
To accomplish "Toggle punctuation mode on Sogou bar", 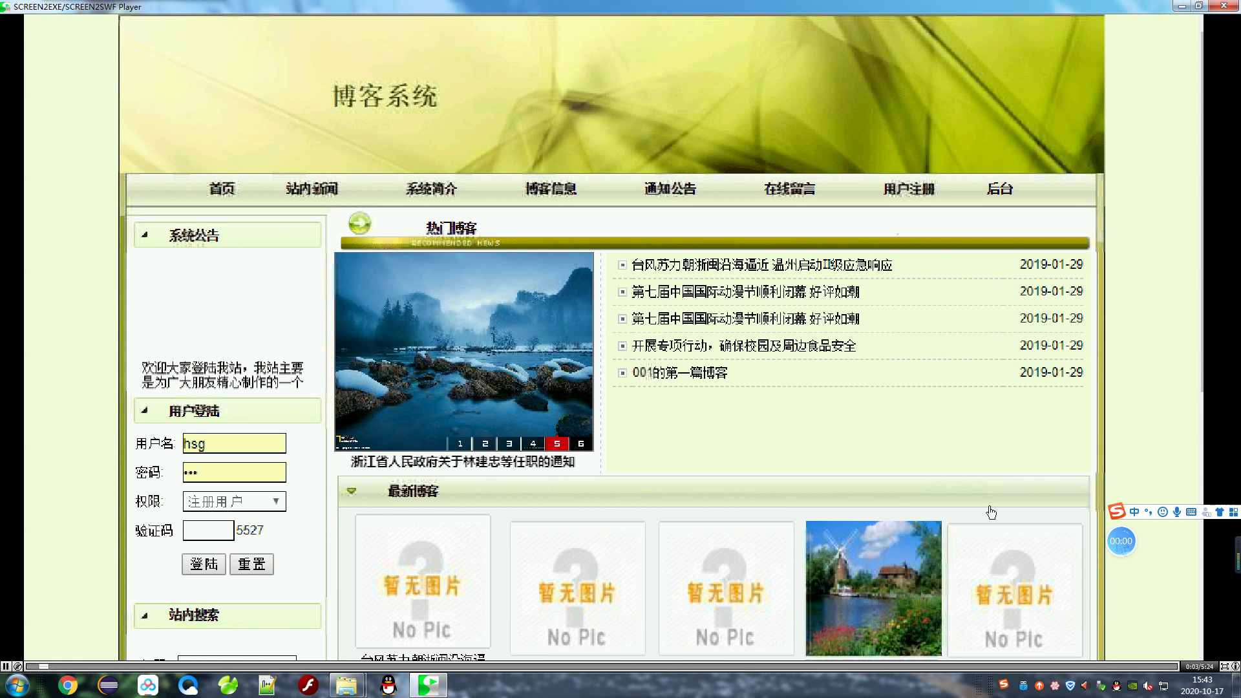I will 1149,512.
